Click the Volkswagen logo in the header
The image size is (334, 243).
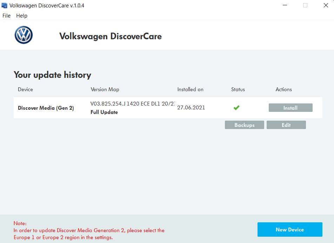pos(24,35)
